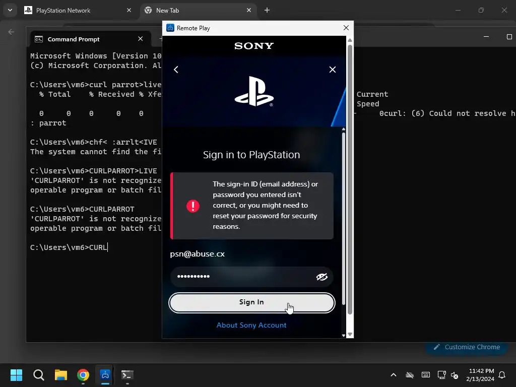Click the red error exclamation icon
This screenshot has width=516, height=387.
(193, 206)
